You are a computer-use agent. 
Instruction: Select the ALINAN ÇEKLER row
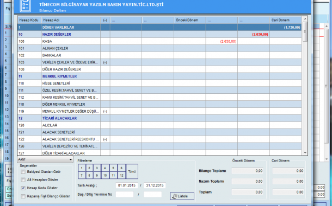point(159,48)
